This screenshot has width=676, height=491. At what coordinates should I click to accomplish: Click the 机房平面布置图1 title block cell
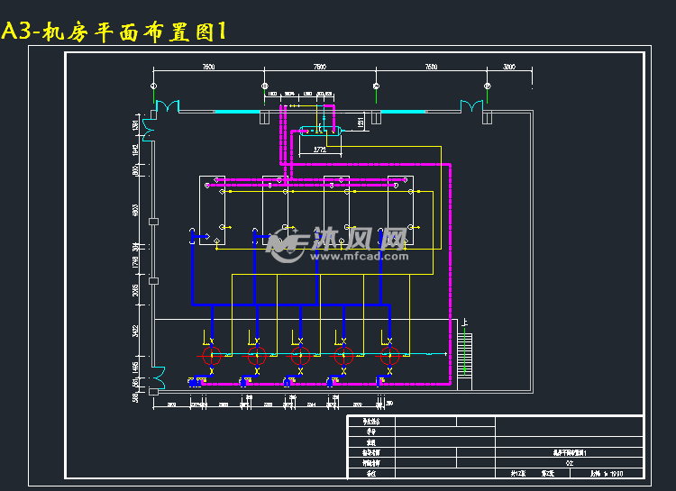570,453
